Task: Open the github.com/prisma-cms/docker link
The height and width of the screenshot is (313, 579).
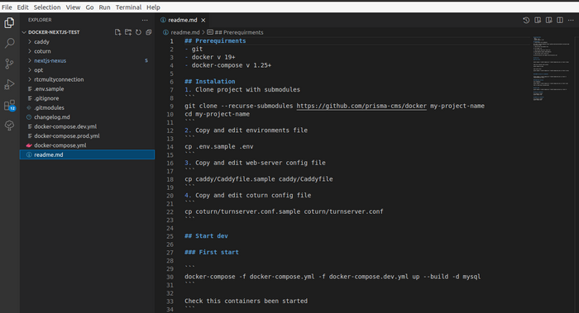Action: pos(361,106)
